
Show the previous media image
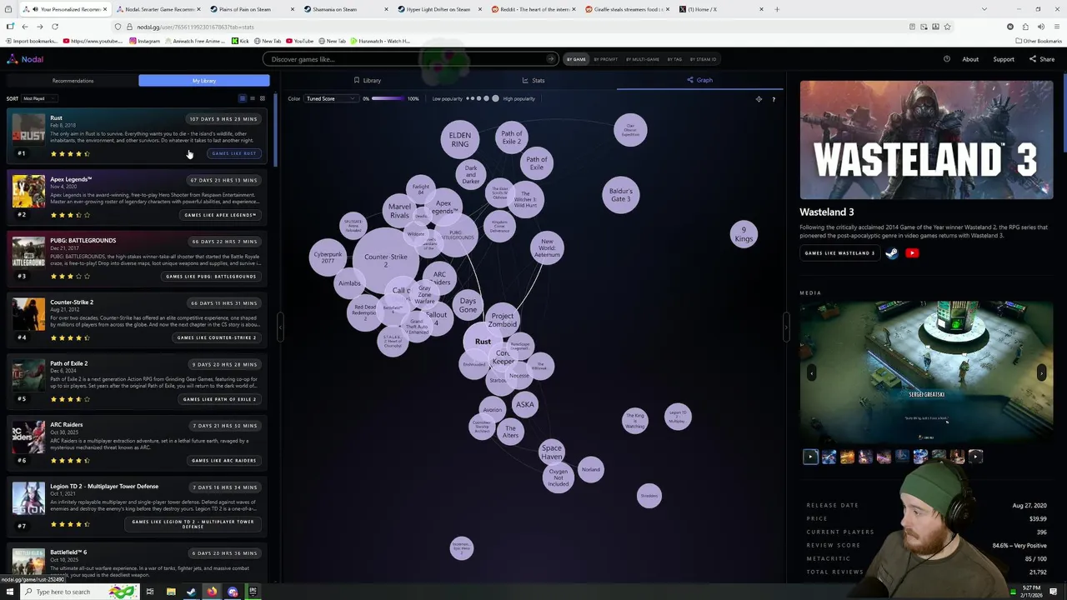pos(811,373)
